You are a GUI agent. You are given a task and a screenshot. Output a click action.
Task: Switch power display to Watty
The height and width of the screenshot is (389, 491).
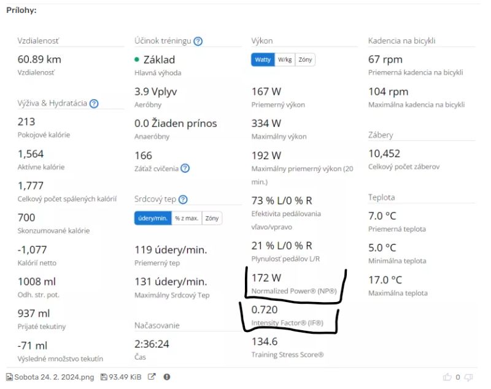(x=263, y=59)
